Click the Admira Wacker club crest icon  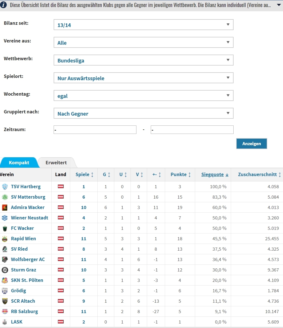tap(4, 208)
